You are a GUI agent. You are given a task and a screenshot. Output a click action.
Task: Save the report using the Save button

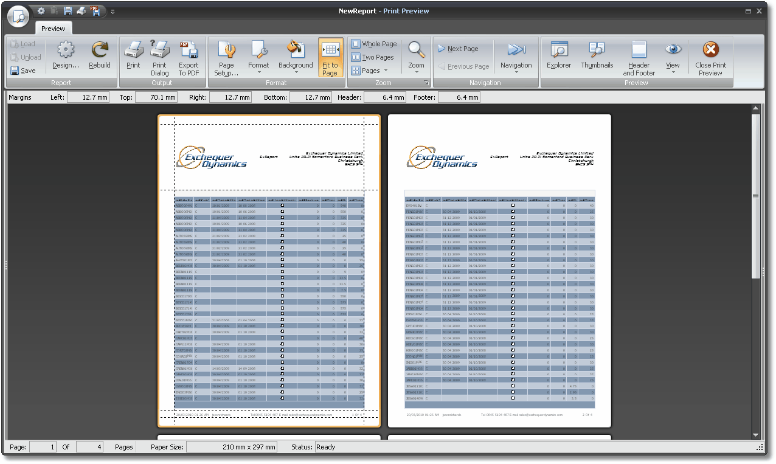pyautogui.click(x=23, y=71)
